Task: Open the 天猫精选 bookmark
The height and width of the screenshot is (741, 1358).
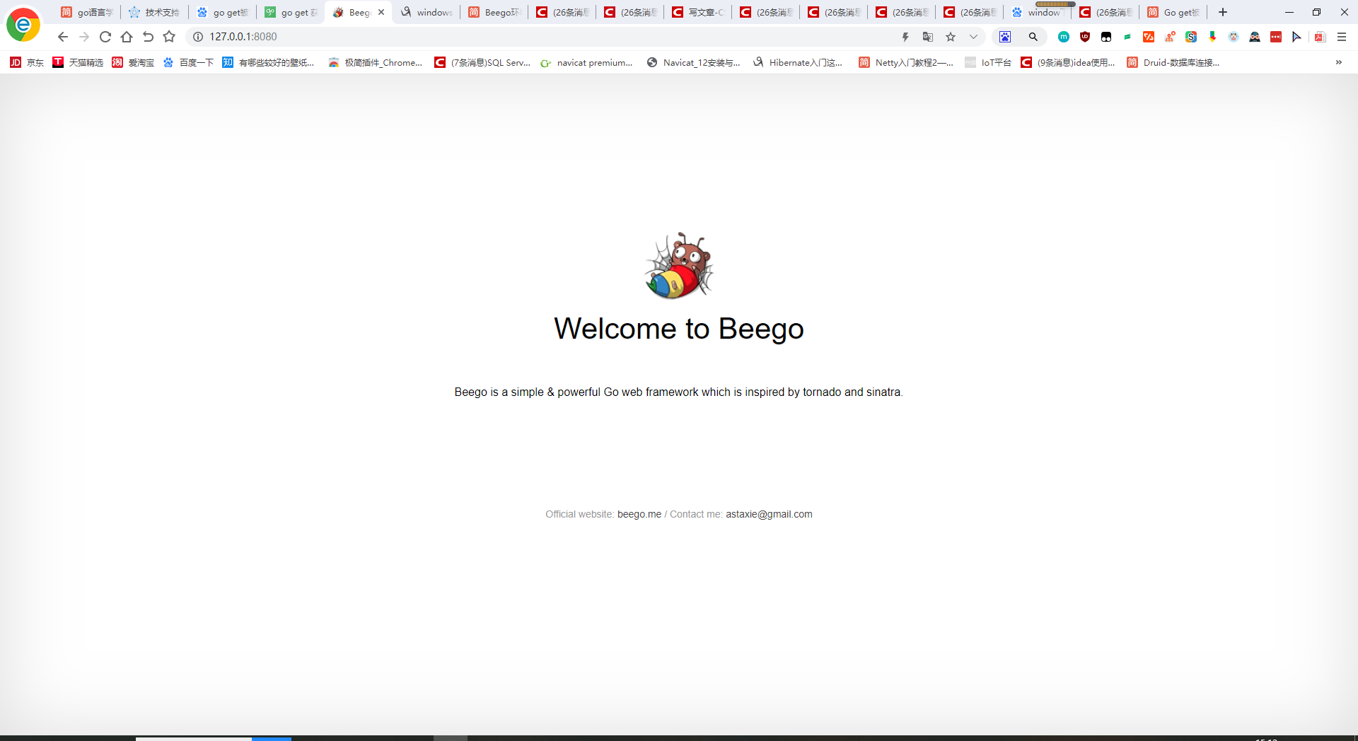Action: (x=78, y=62)
